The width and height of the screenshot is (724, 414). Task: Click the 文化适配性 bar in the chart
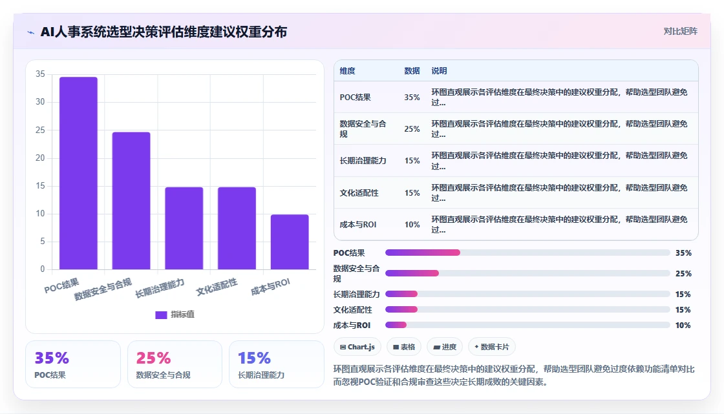pos(237,228)
